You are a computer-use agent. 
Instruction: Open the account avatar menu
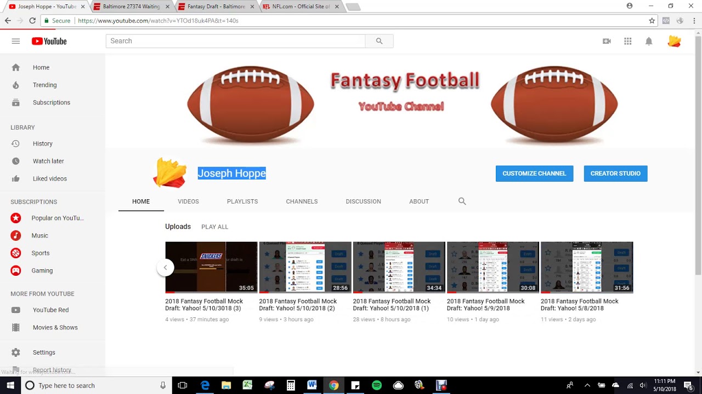tap(674, 41)
